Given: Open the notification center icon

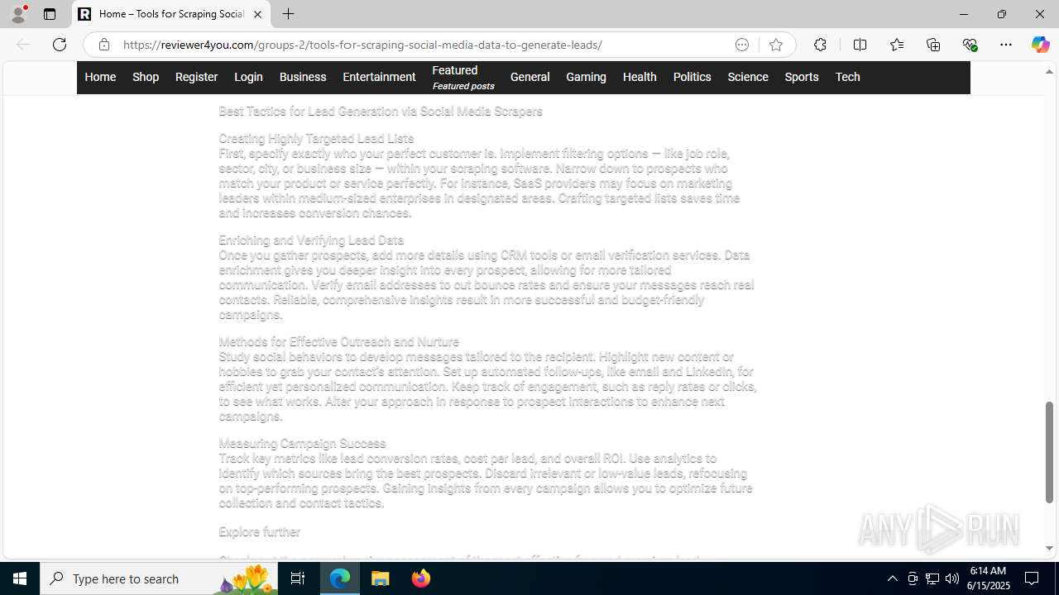Looking at the screenshot, I should click(x=1033, y=578).
